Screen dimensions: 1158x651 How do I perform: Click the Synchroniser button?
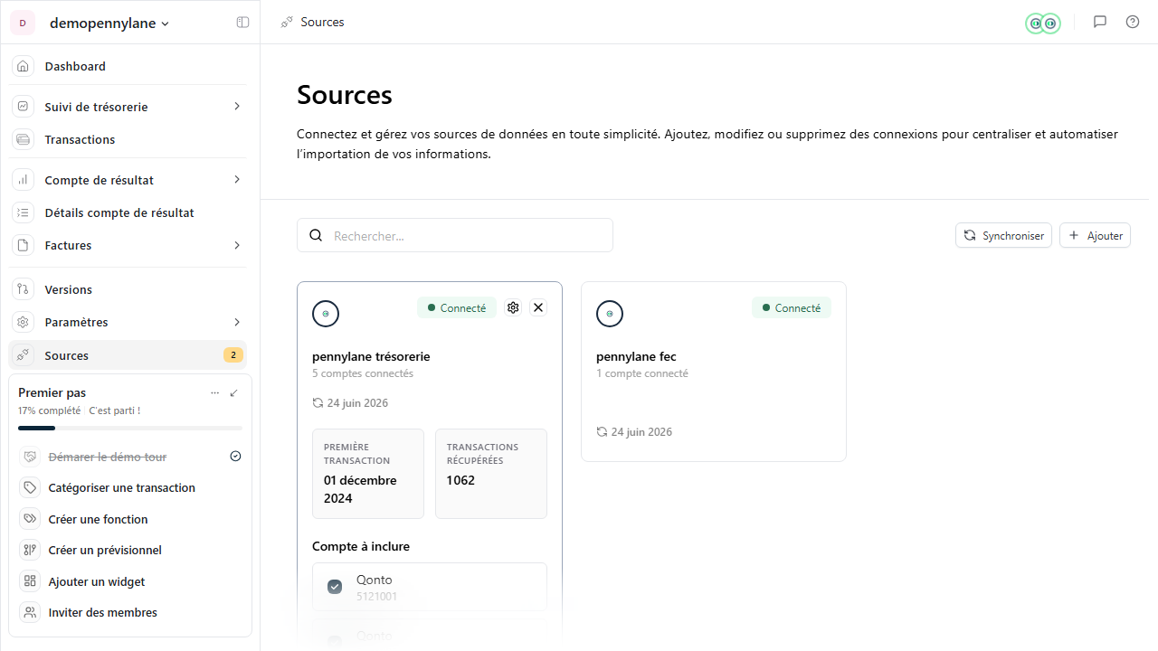(1003, 235)
